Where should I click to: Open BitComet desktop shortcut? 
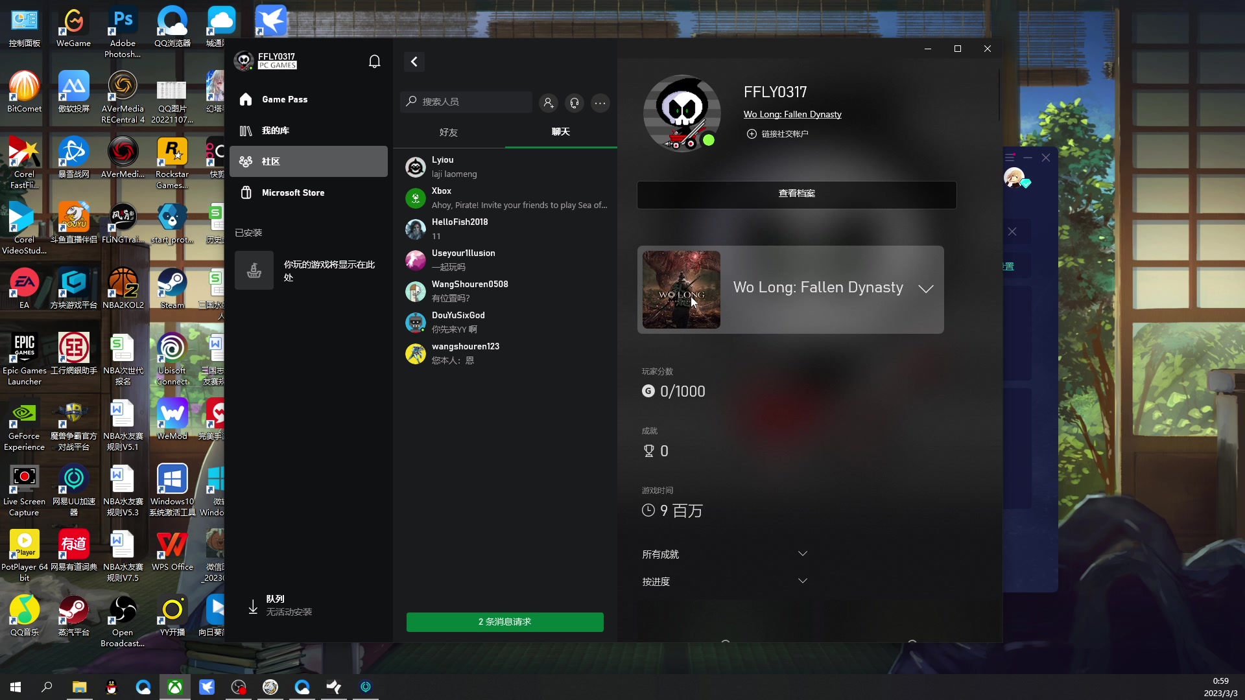pyautogui.click(x=24, y=93)
